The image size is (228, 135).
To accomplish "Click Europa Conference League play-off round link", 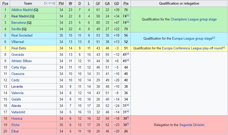I will (x=192, y=48).
